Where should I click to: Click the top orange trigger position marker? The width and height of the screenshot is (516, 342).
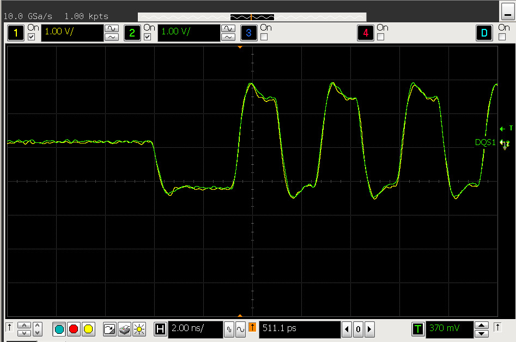click(x=240, y=47)
